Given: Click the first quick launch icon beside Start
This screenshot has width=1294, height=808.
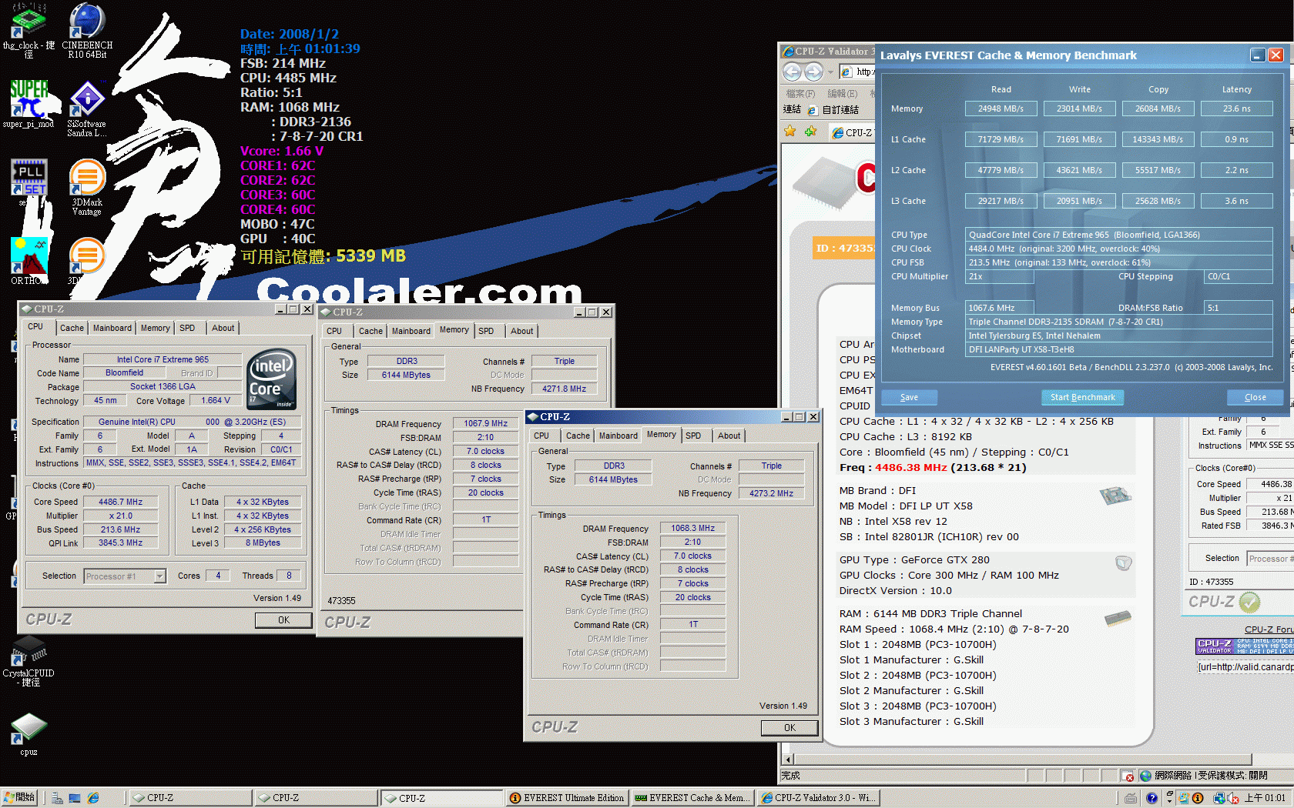Looking at the screenshot, I should point(57,799).
